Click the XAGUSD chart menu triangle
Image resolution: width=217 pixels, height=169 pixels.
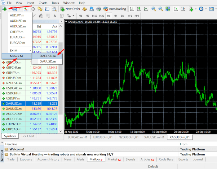[x=66, y=22]
